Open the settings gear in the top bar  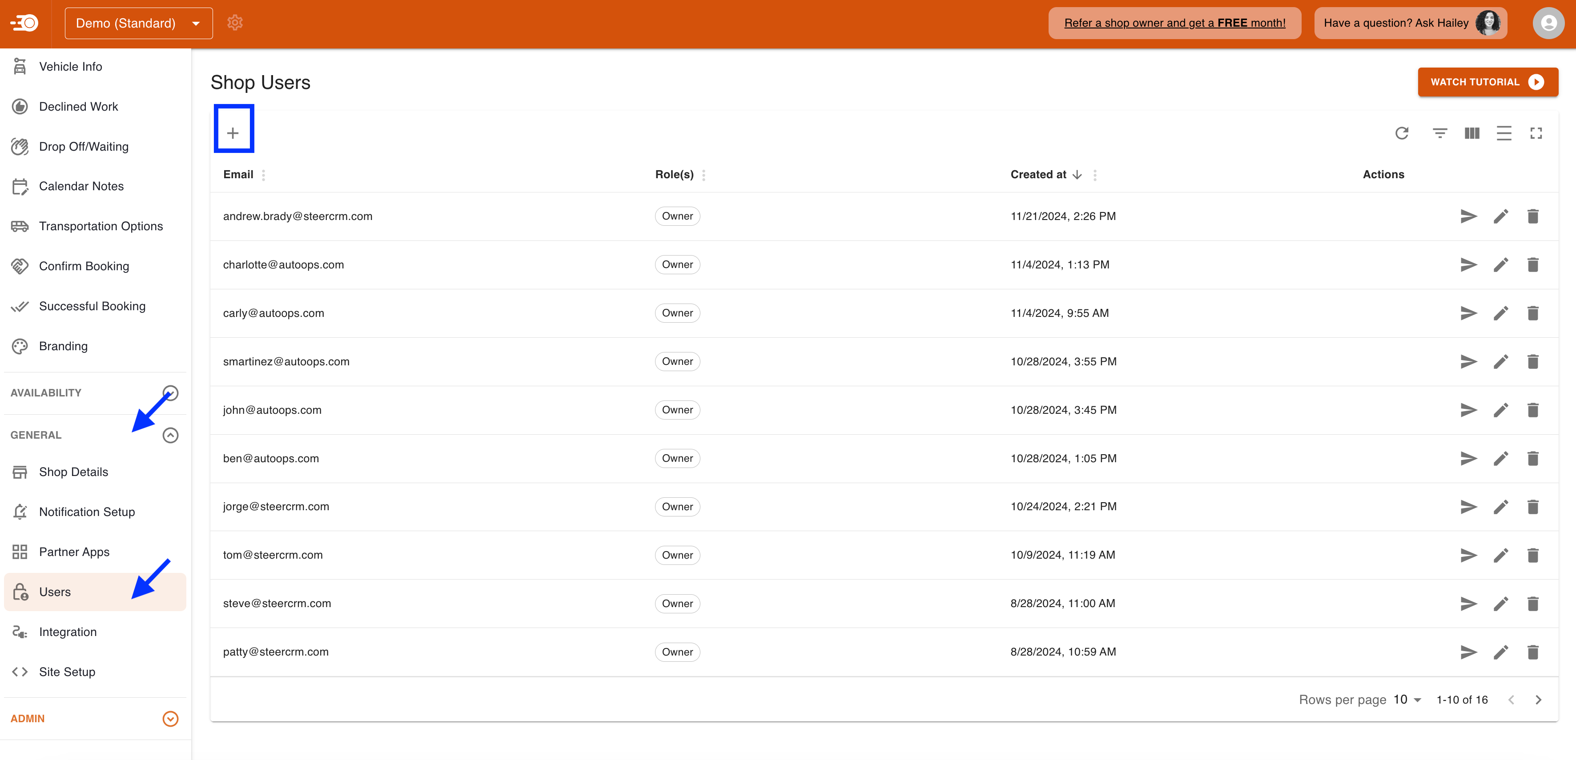pyautogui.click(x=235, y=23)
